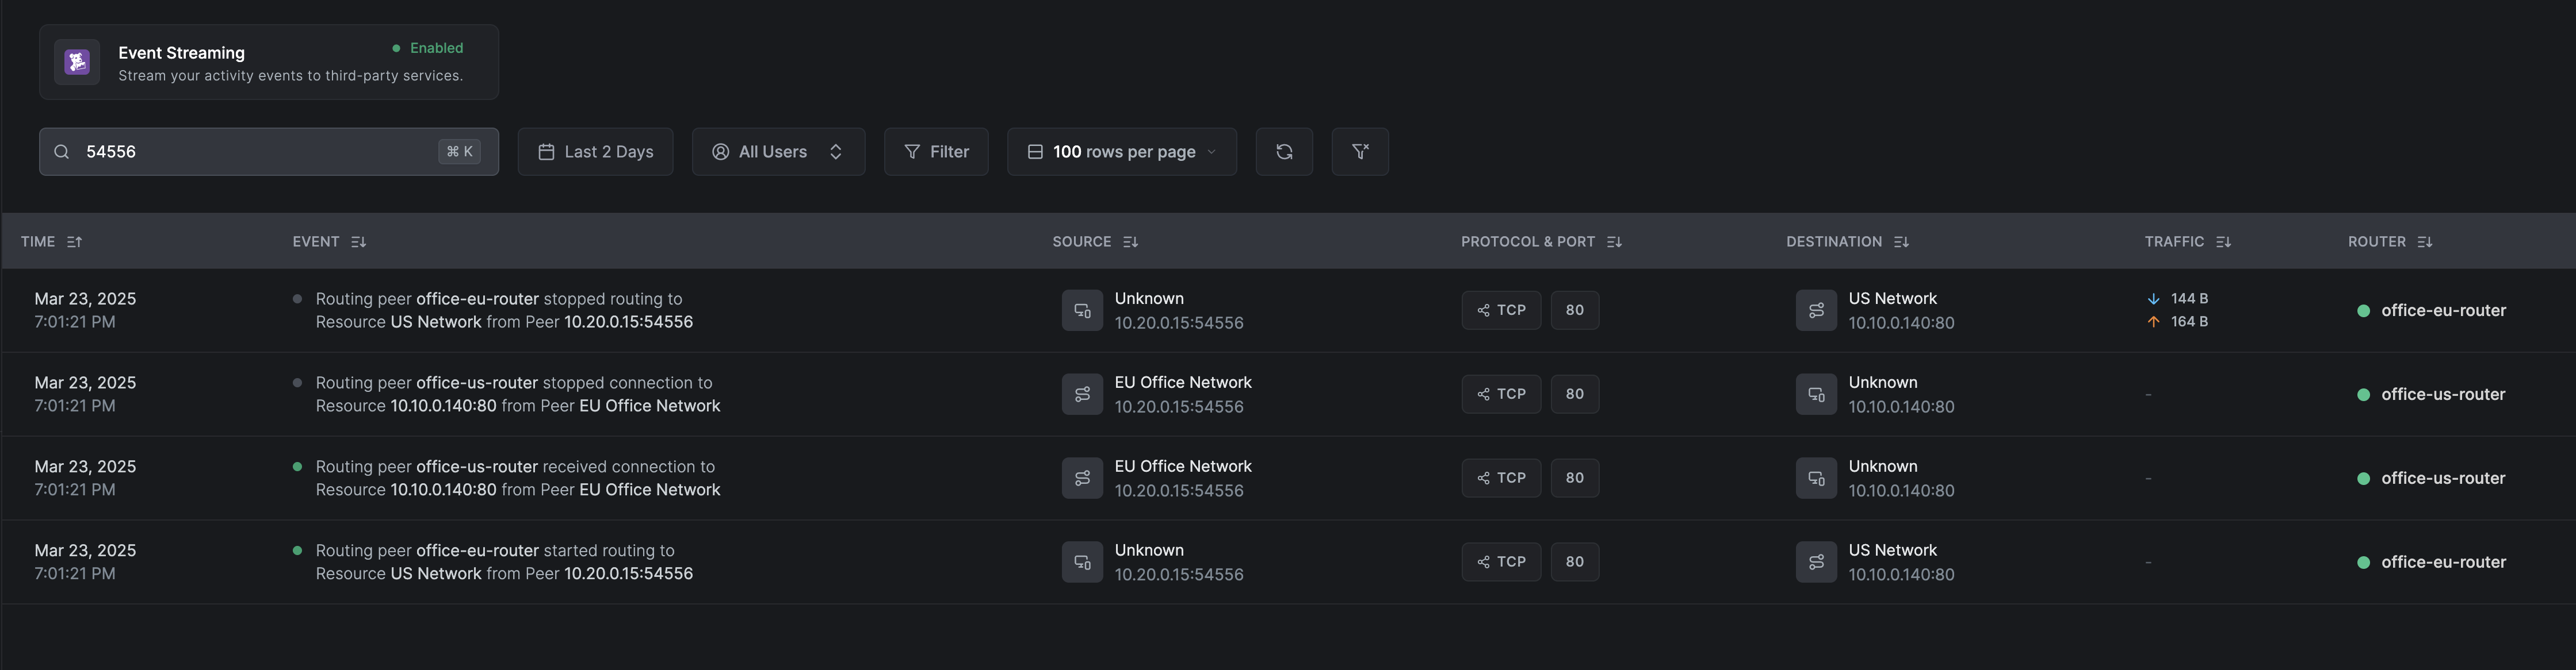Click the clear filters funnel icon
This screenshot has width=2576, height=670.
point(1360,152)
